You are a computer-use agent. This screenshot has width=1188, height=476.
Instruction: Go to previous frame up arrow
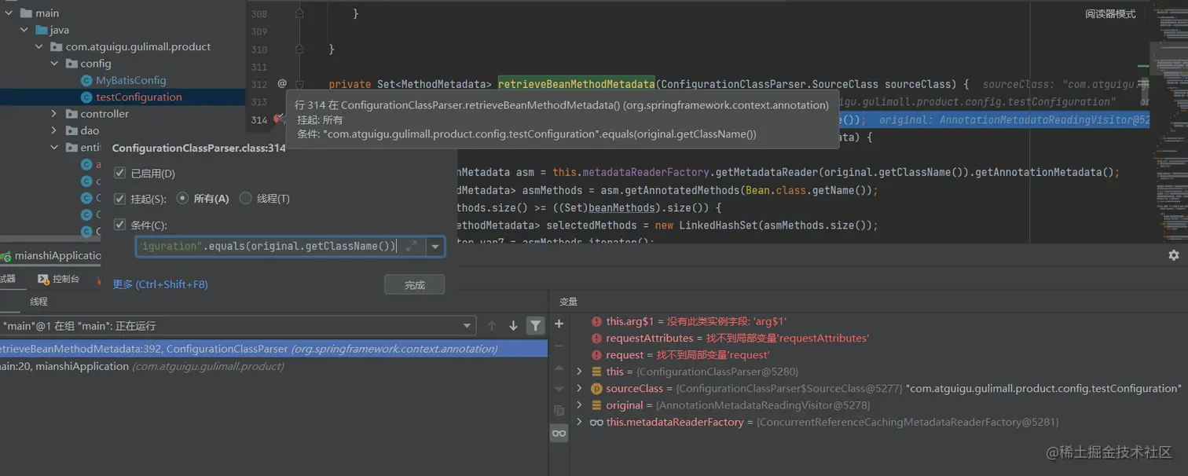[492, 325]
